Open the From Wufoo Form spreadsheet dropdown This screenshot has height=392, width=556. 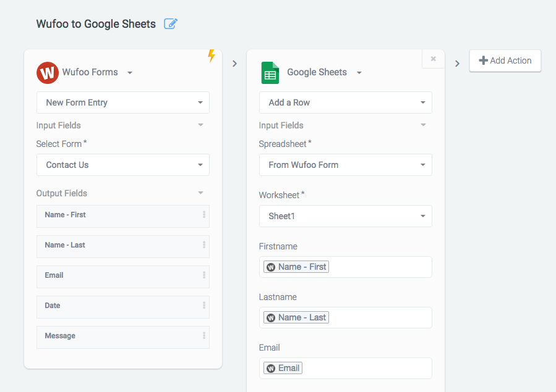coord(346,165)
